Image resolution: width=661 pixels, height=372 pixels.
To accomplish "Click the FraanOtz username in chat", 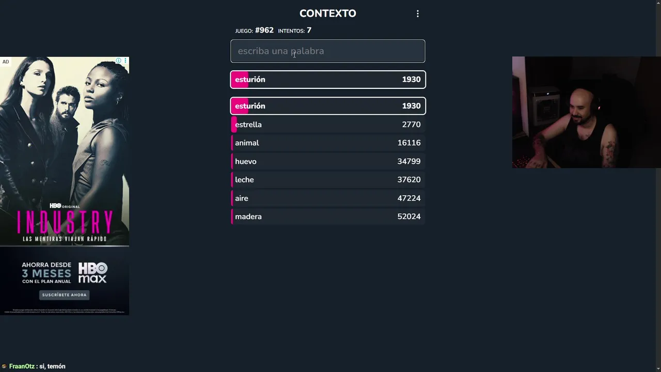I will (22, 366).
